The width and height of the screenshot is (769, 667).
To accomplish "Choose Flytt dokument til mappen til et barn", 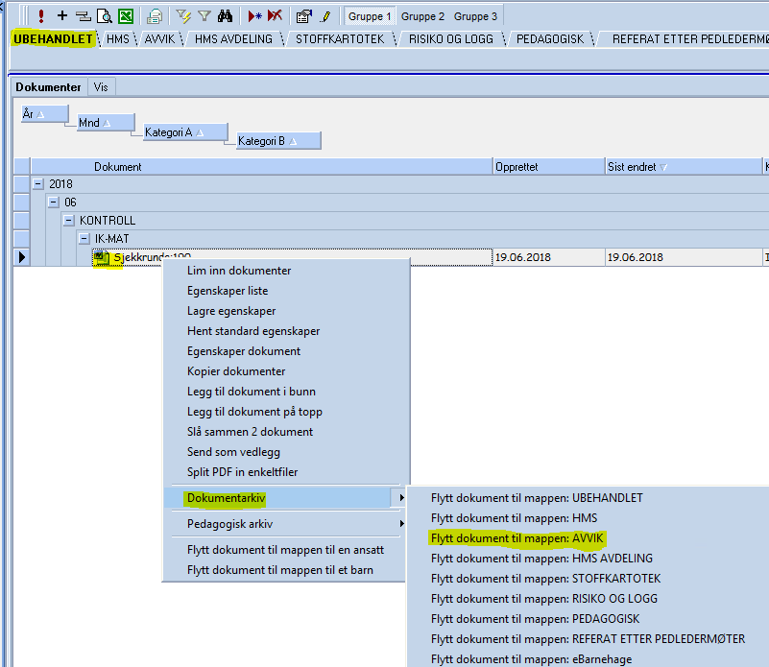I will pyautogui.click(x=286, y=570).
